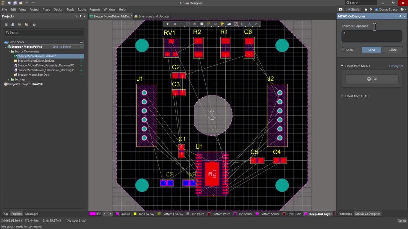Switch to the Messages panel tab
Screen dimensions: 408x229
[32, 214]
